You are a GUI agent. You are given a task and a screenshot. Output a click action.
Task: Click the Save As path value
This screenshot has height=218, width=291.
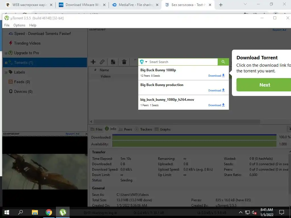point(132,195)
